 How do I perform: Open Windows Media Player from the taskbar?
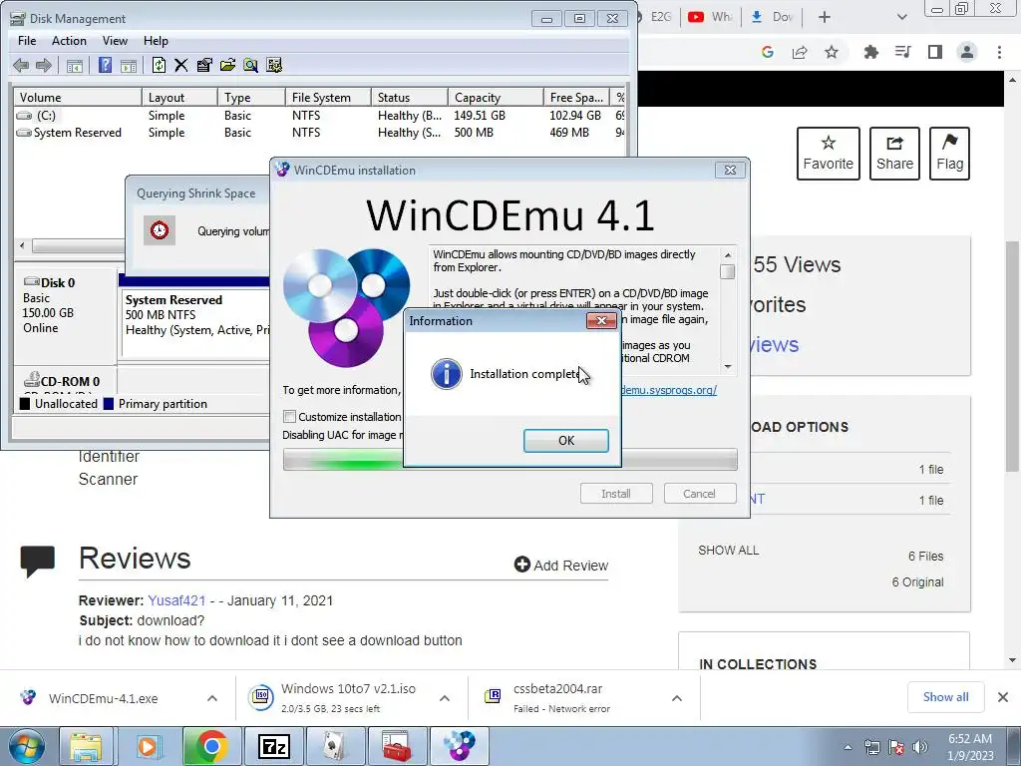(x=148, y=746)
